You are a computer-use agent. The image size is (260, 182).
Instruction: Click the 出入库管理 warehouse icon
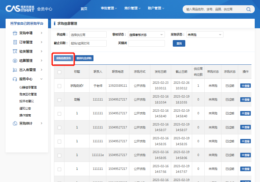[15, 70]
